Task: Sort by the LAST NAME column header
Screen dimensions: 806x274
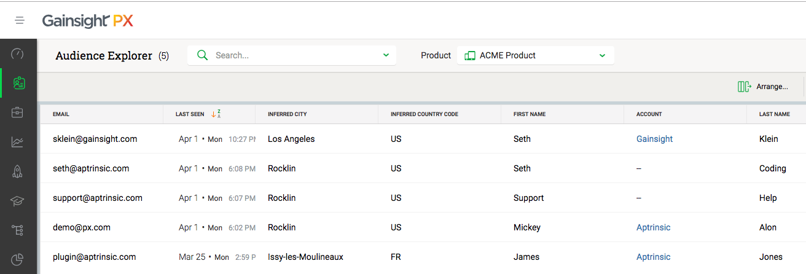Action: (775, 114)
